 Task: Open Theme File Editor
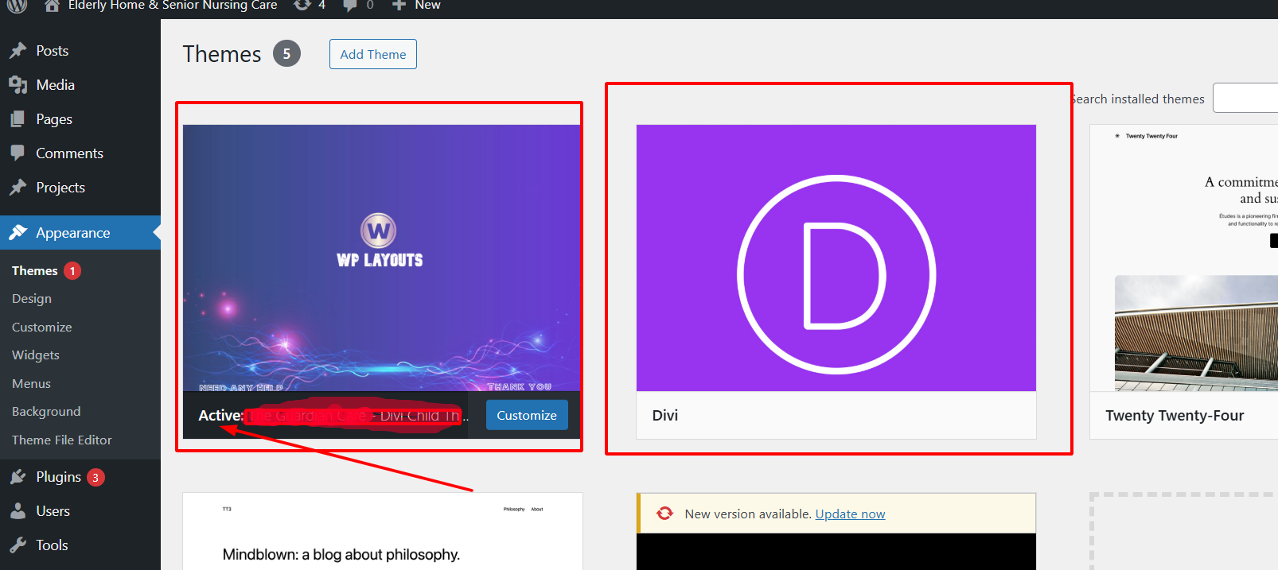click(62, 440)
